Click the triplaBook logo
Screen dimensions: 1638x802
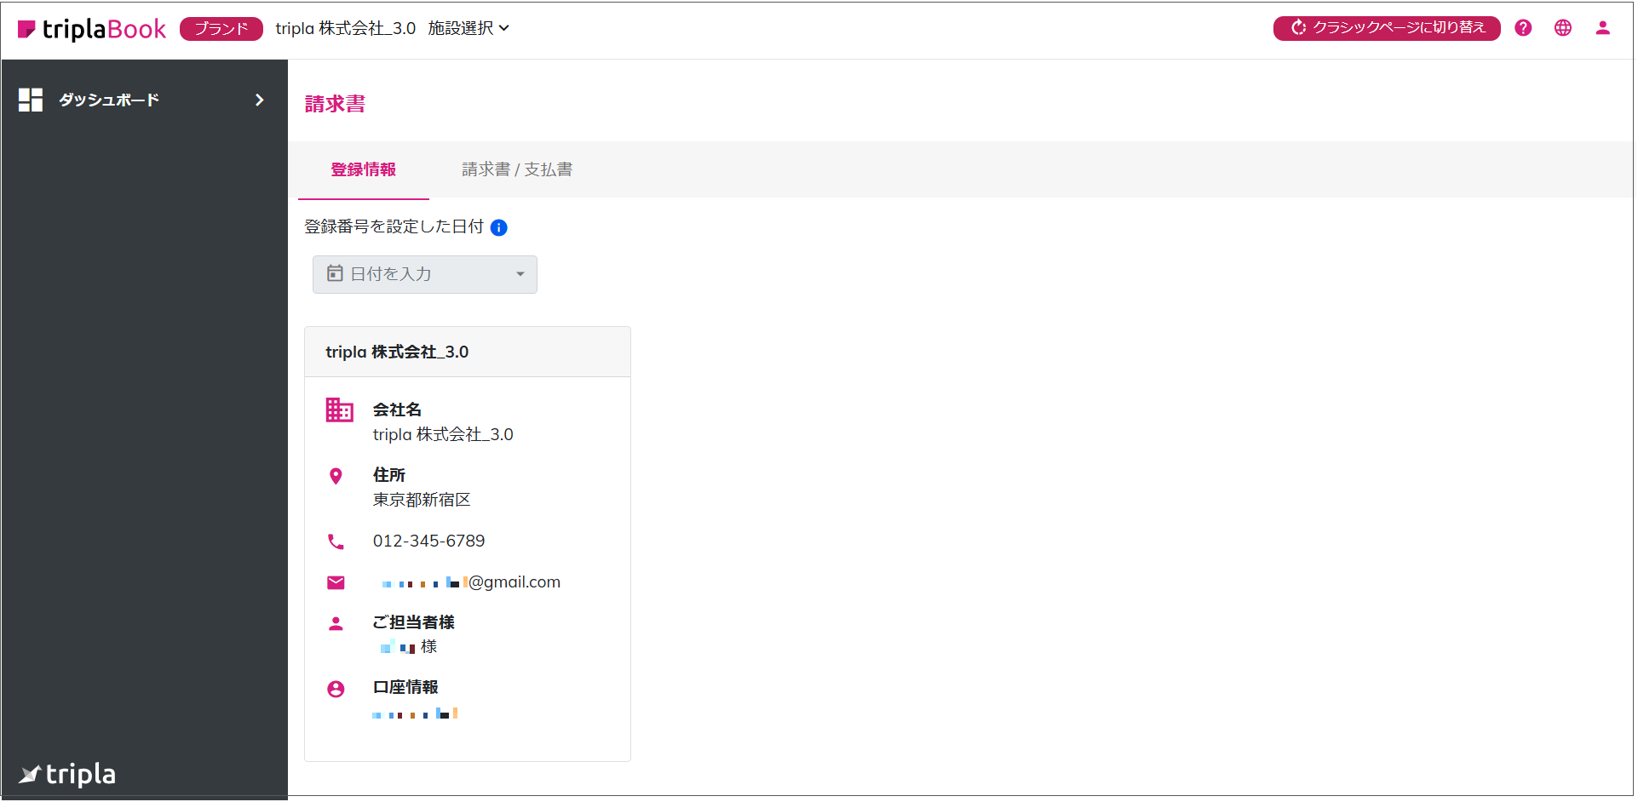click(x=92, y=29)
